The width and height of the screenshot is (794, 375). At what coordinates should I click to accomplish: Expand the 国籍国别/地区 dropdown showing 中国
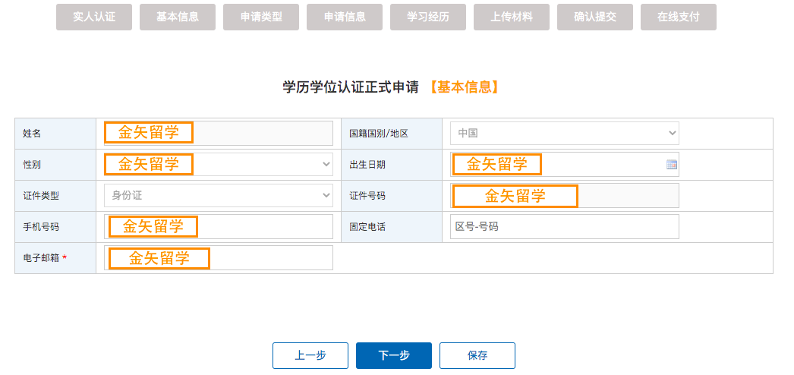click(565, 133)
